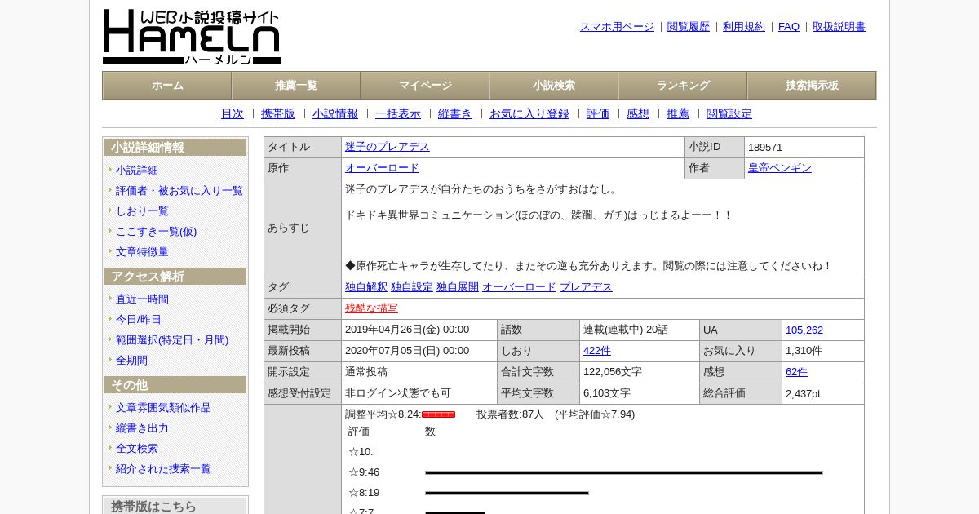The height and width of the screenshot is (514, 979).
Task: Open ここすき一覧(仮) sidebar item
Action: 156,232
